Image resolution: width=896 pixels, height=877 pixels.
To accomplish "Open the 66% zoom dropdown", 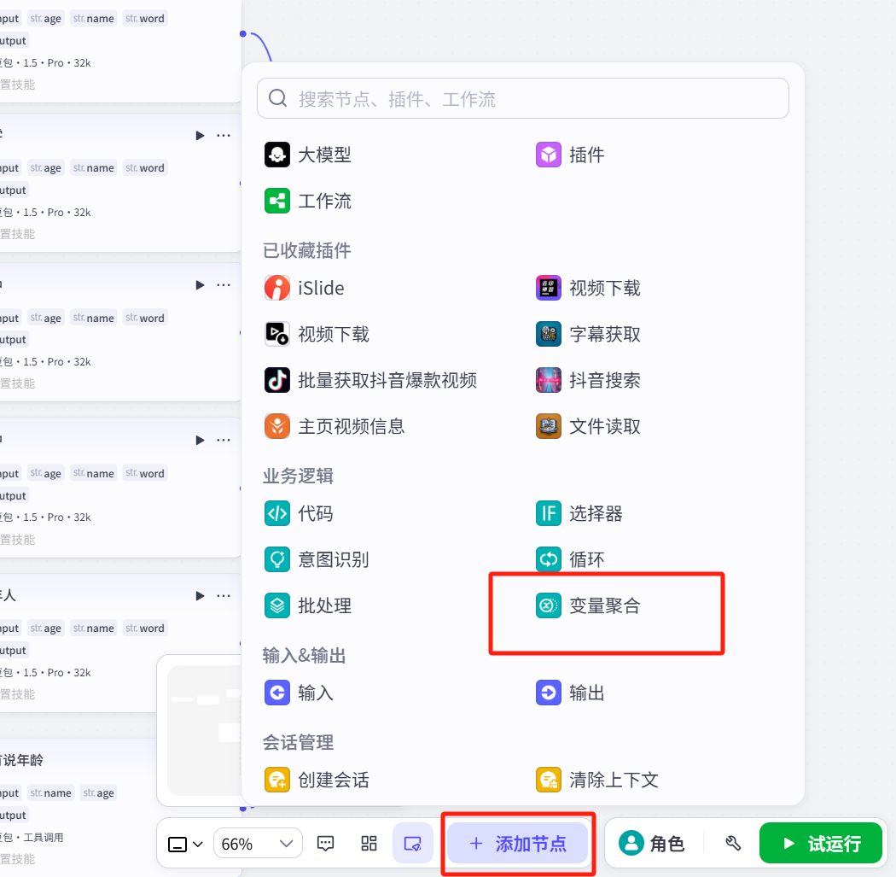I will click(x=258, y=844).
